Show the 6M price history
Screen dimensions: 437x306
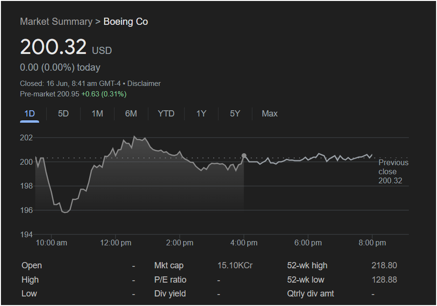coord(131,114)
